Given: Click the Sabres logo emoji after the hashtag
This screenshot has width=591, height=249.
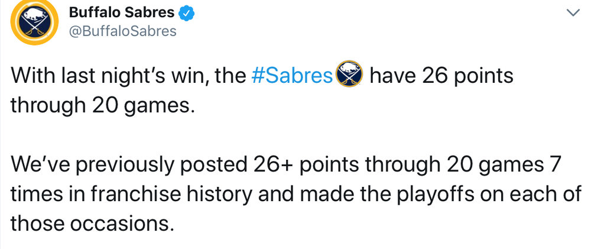Looking at the screenshot, I should tap(348, 77).
